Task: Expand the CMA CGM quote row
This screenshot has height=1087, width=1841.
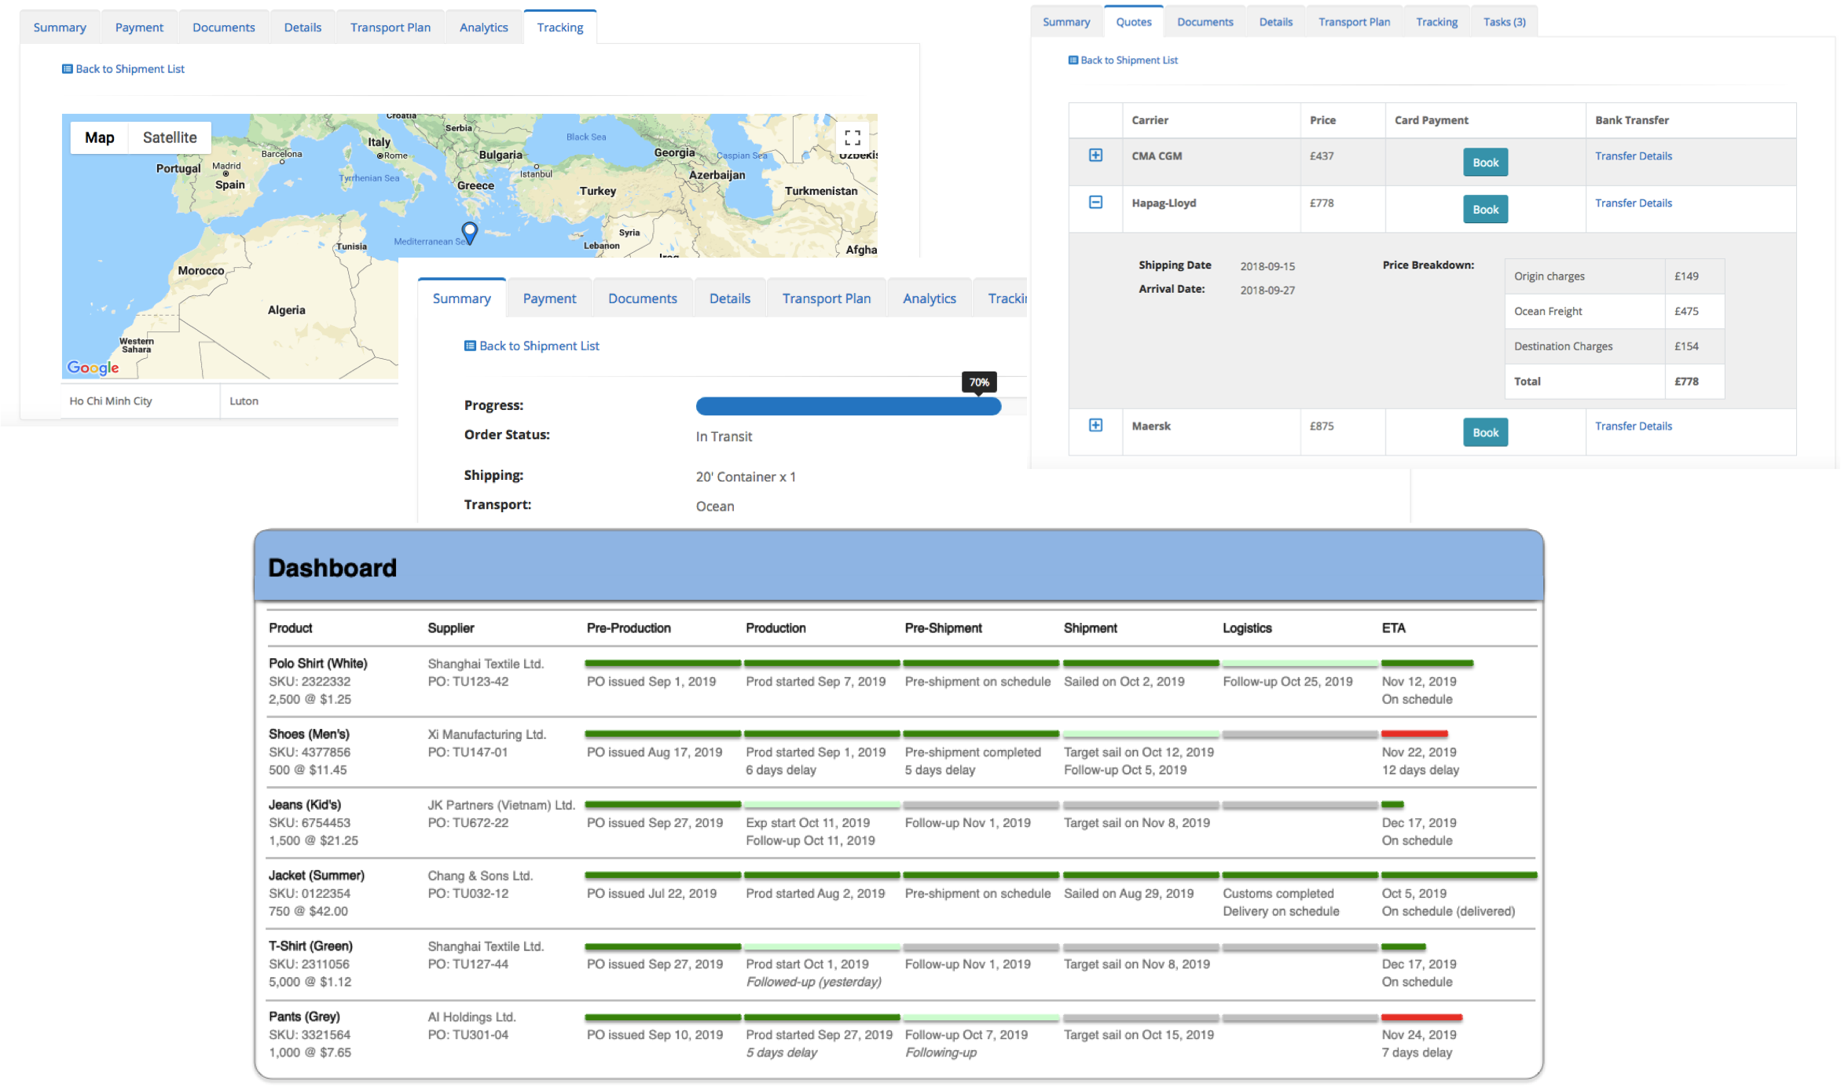Action: tap(1095, 156)
